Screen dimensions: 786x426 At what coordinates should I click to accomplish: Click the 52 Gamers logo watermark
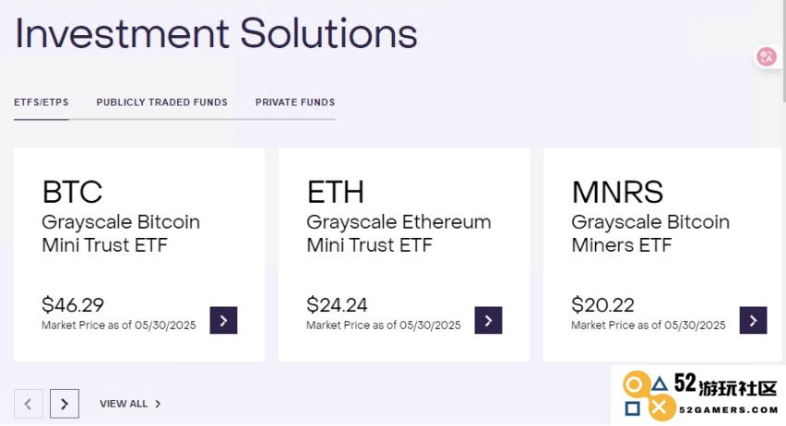[x=700, y=396]
